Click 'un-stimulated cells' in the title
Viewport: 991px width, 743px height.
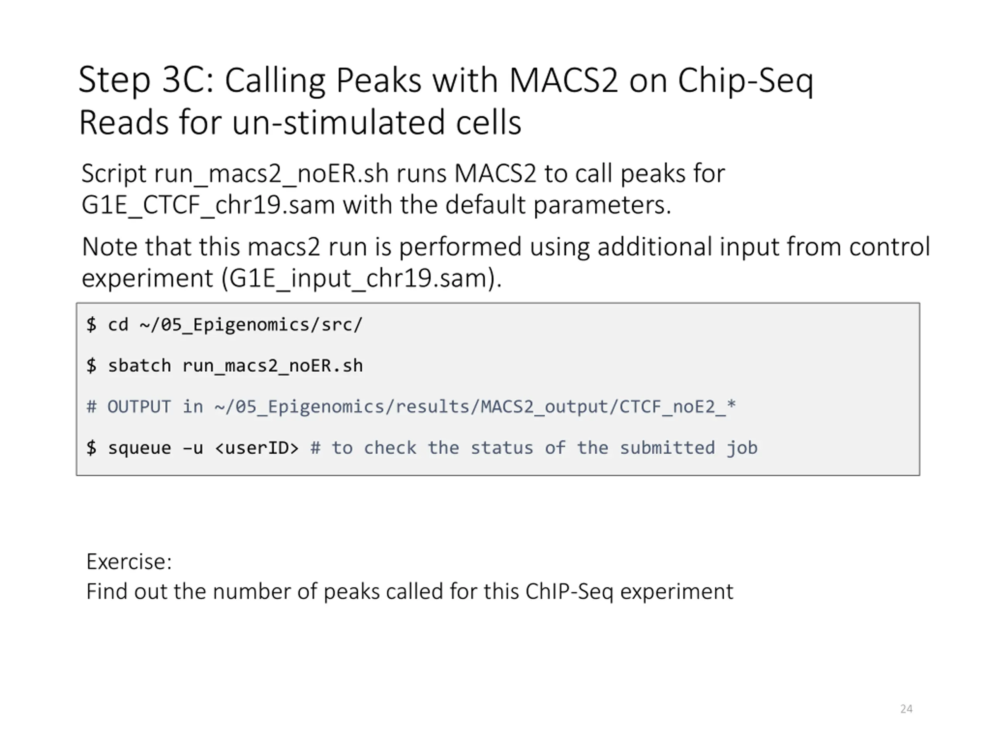[376, 122]
